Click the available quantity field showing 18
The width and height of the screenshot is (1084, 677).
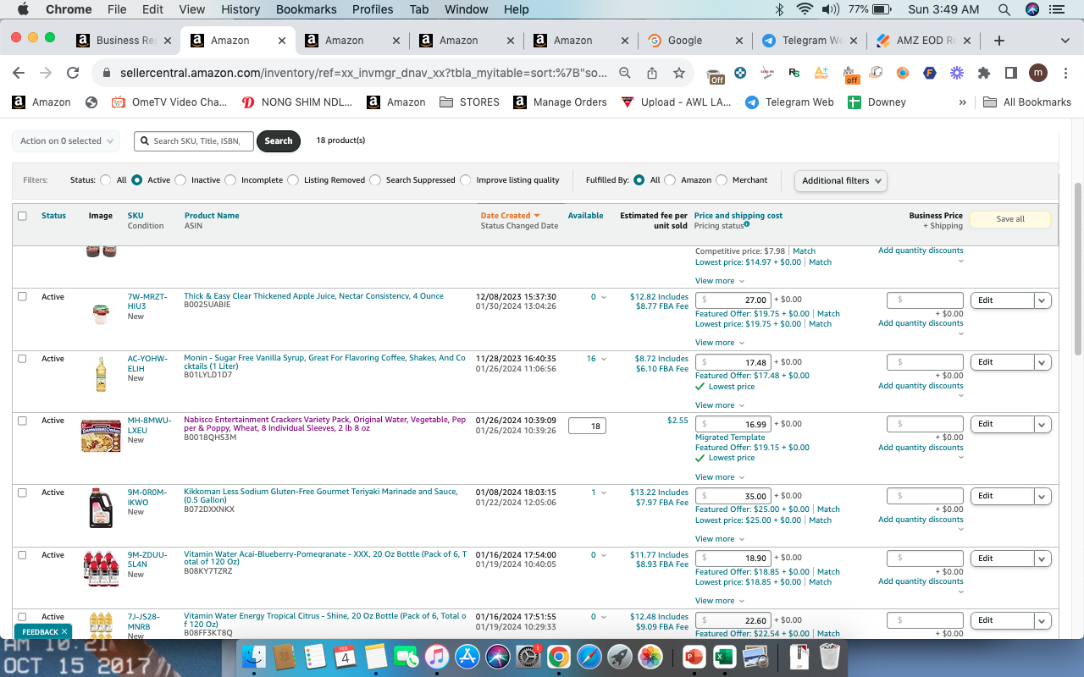tap(585, 426)
